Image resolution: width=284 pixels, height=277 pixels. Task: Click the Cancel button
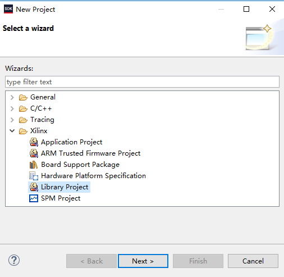(x=253, y=261)
